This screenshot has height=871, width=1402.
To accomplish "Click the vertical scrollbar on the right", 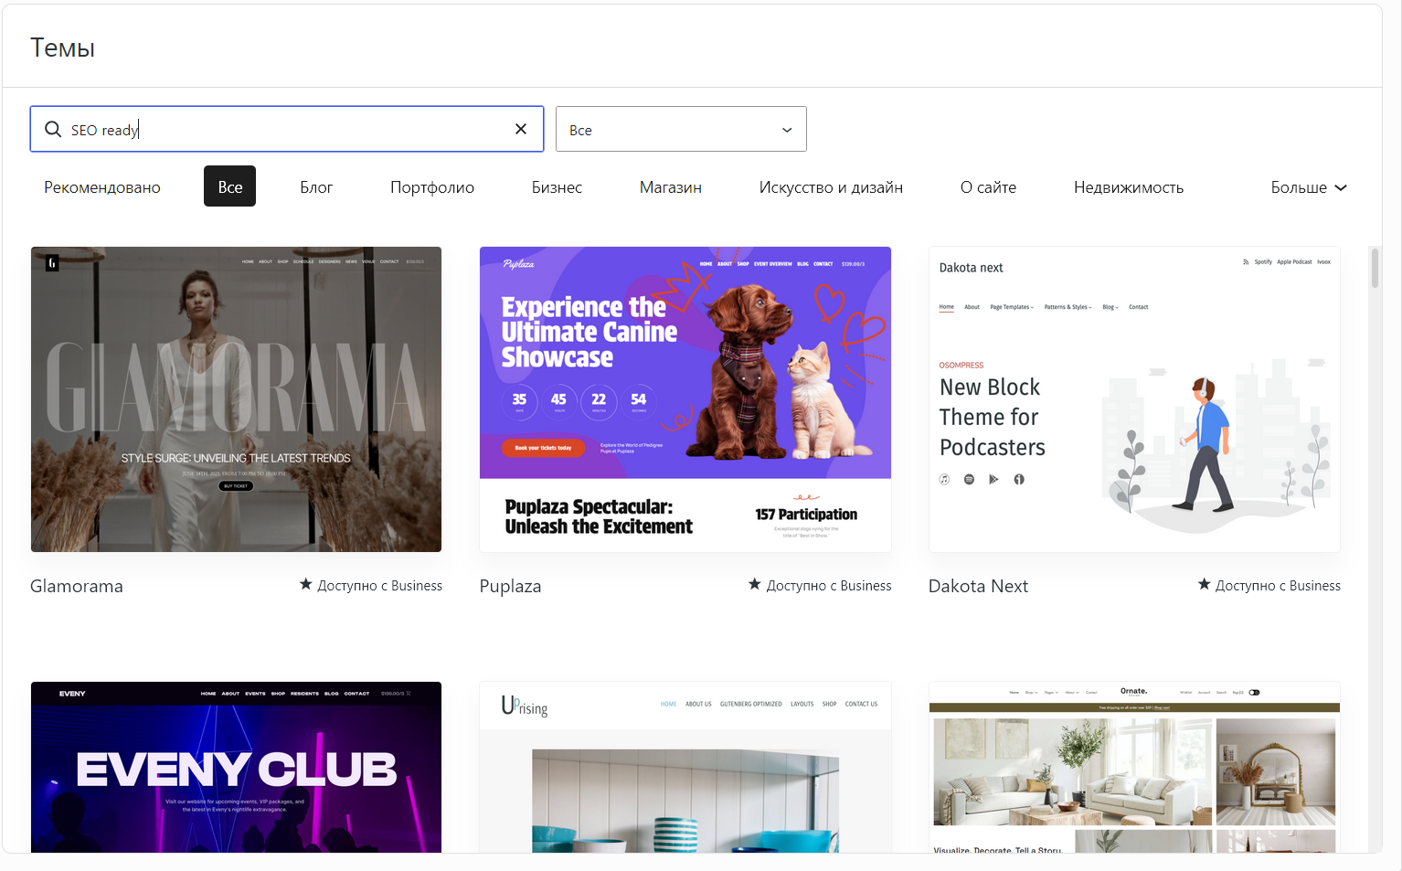I will click(x=1375, y=270).
